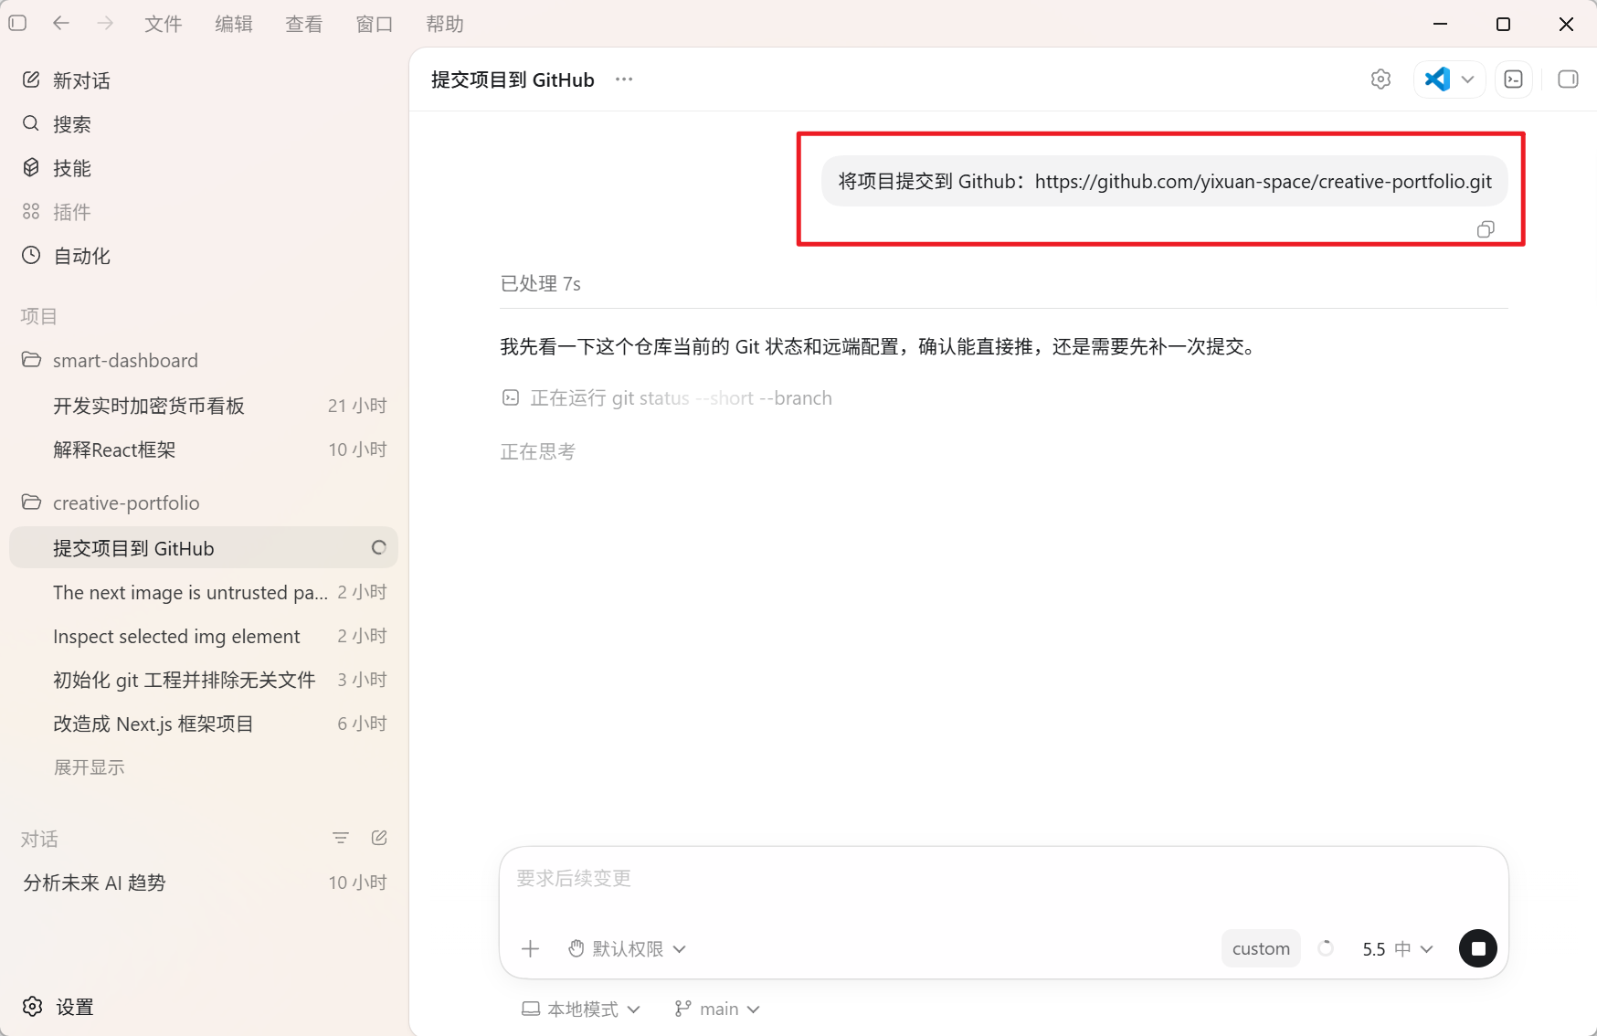Toggle the right side panel icon
Image resolution: width=1597 pixels, height=1036 pixels.
click(x=1568, y=79)
